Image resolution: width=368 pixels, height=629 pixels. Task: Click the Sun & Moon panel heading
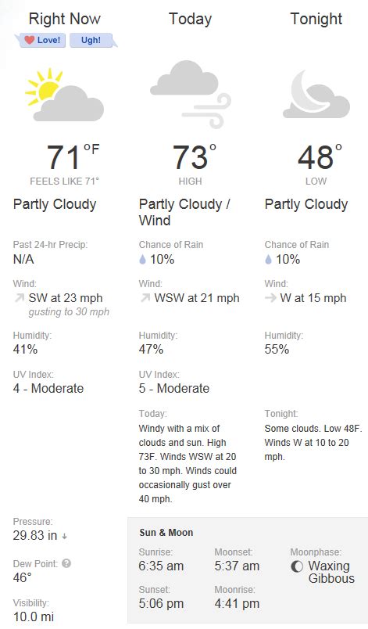[166, 532]
